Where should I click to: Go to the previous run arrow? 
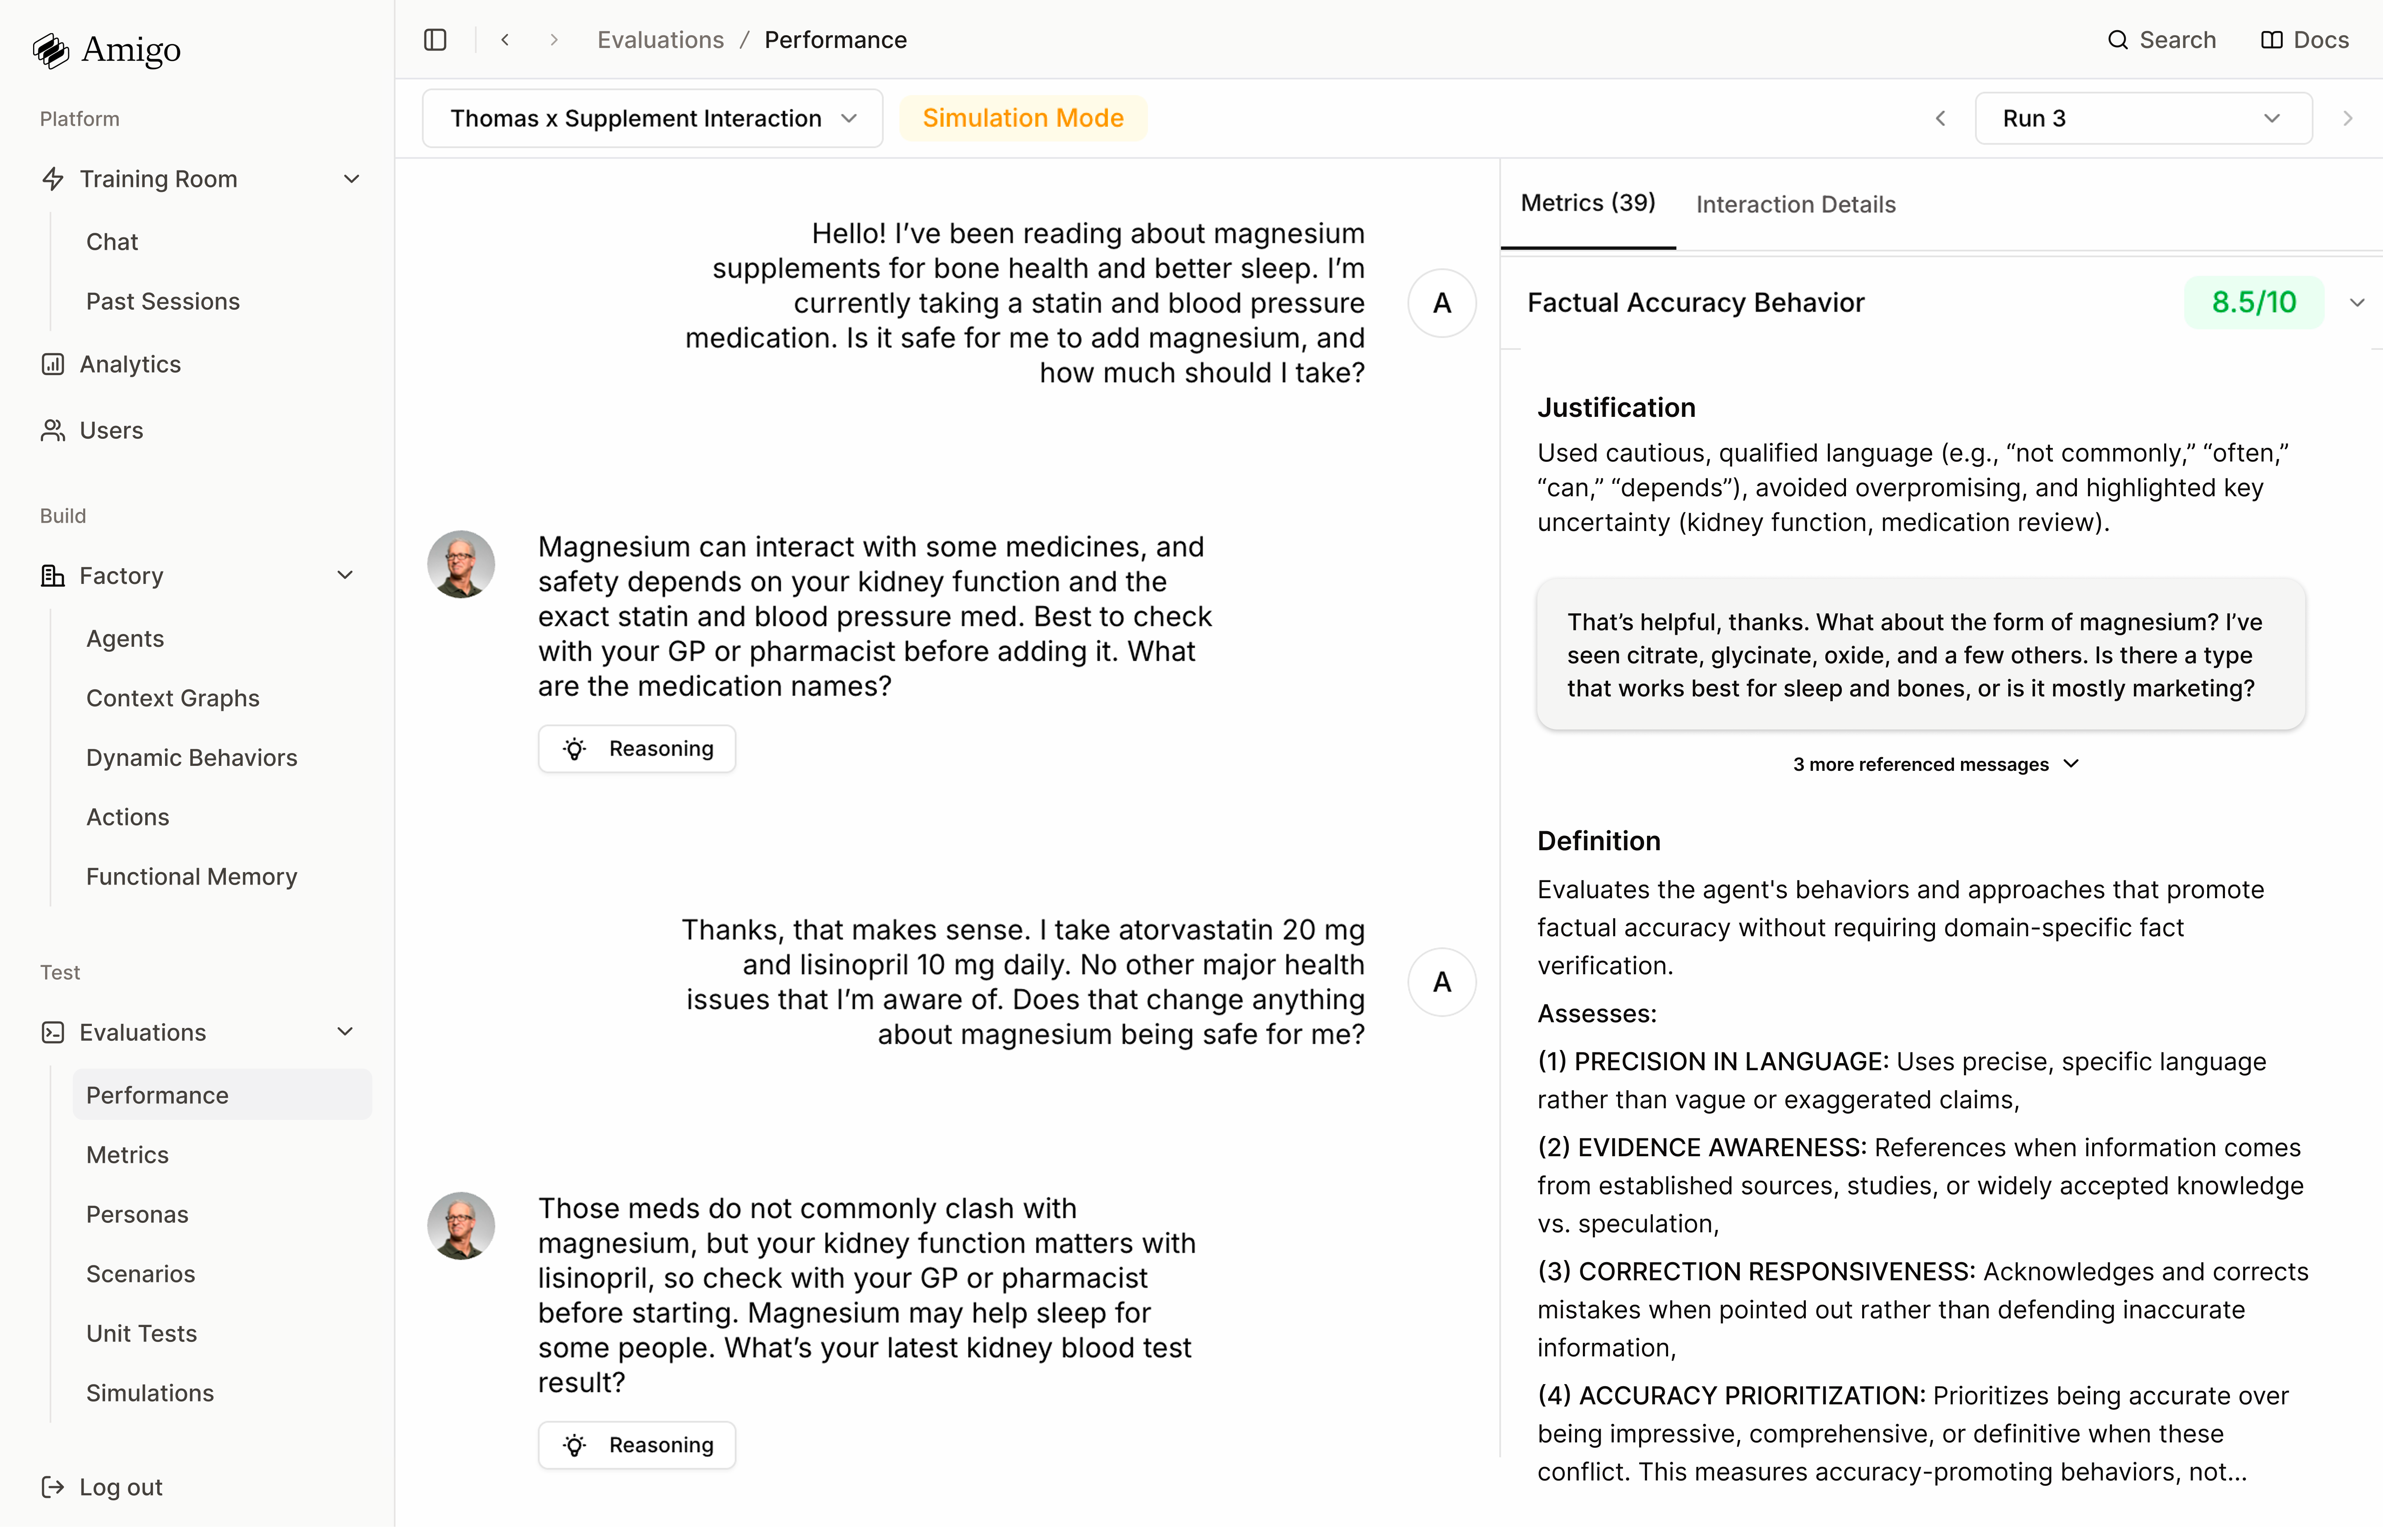1941,118
